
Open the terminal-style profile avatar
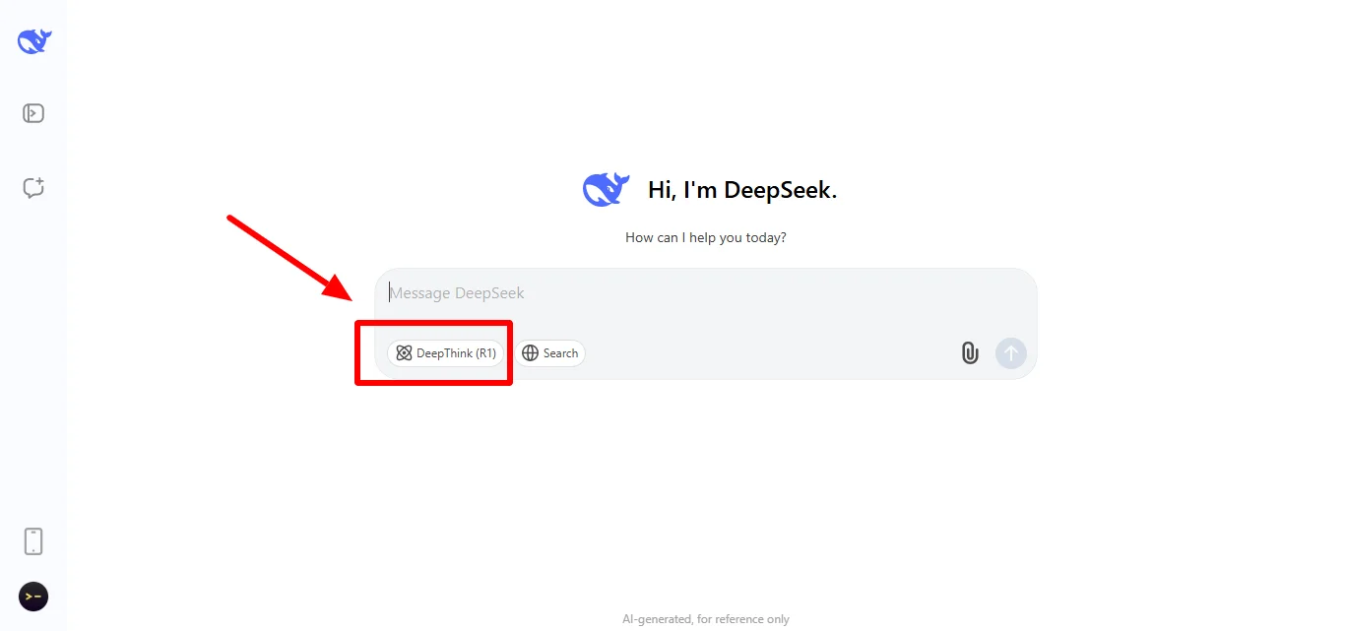pyautogui.click(x=32, y=597)
